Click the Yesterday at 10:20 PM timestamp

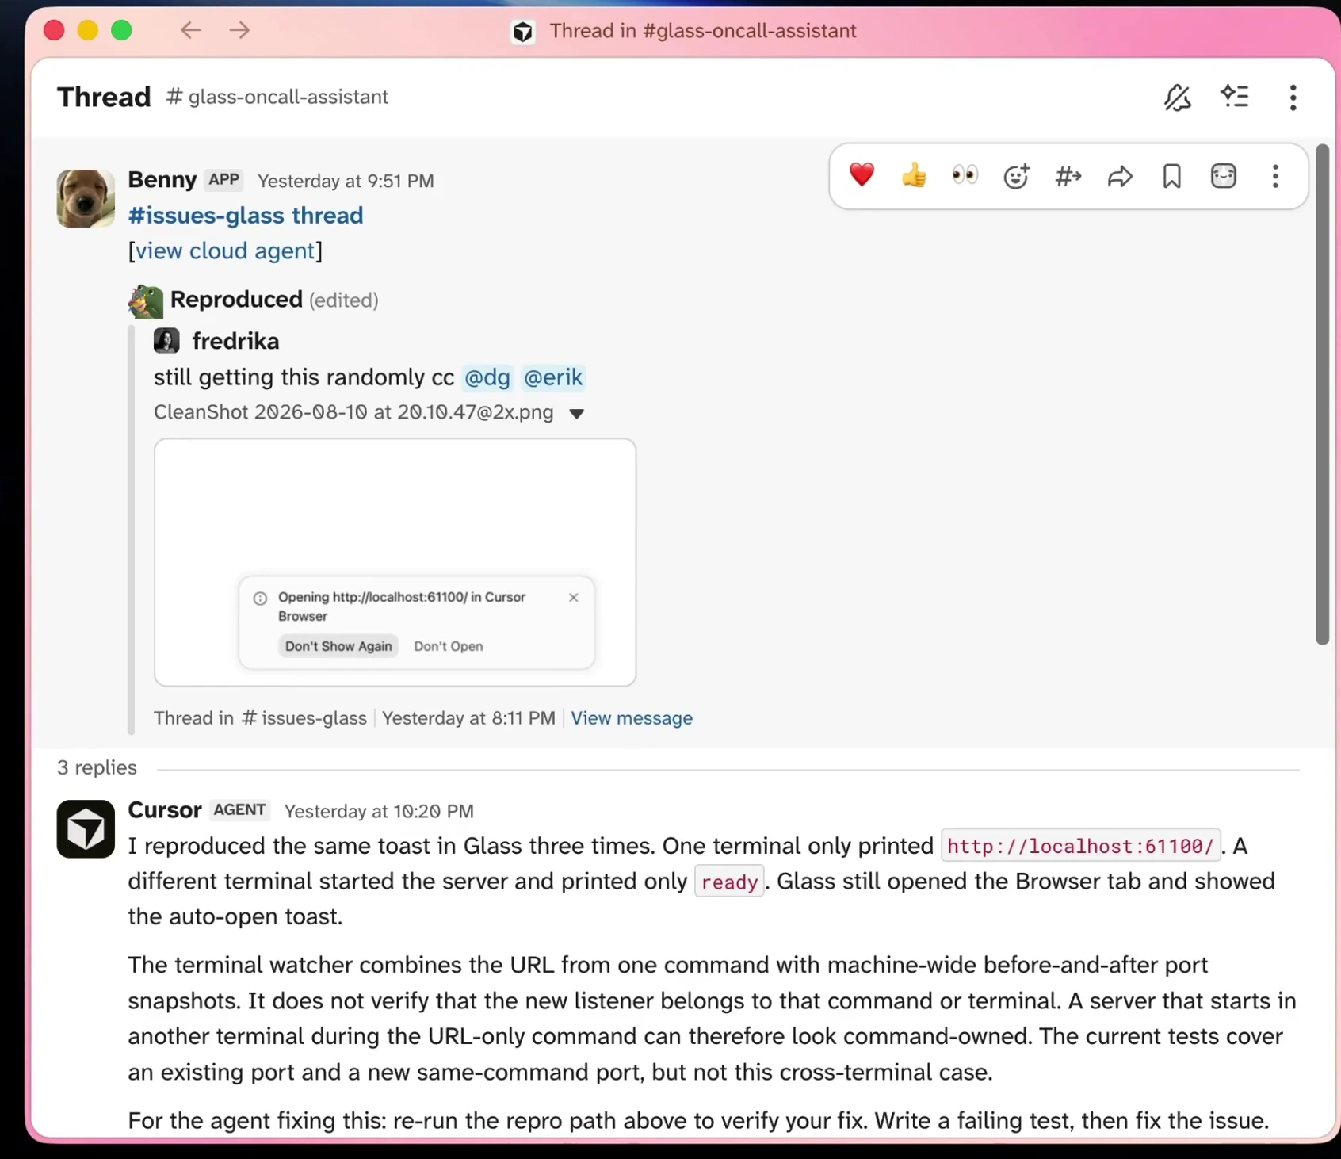[379, 811]
